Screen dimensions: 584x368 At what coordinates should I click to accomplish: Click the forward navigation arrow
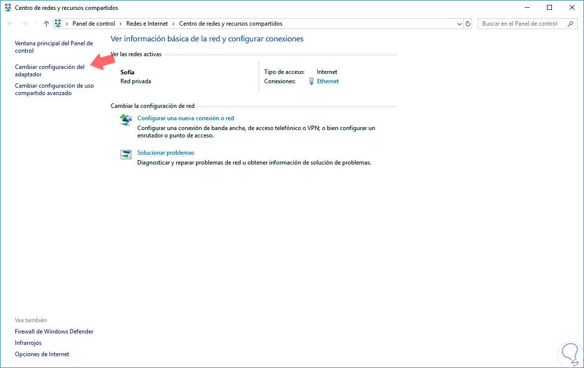click(24, 23)
